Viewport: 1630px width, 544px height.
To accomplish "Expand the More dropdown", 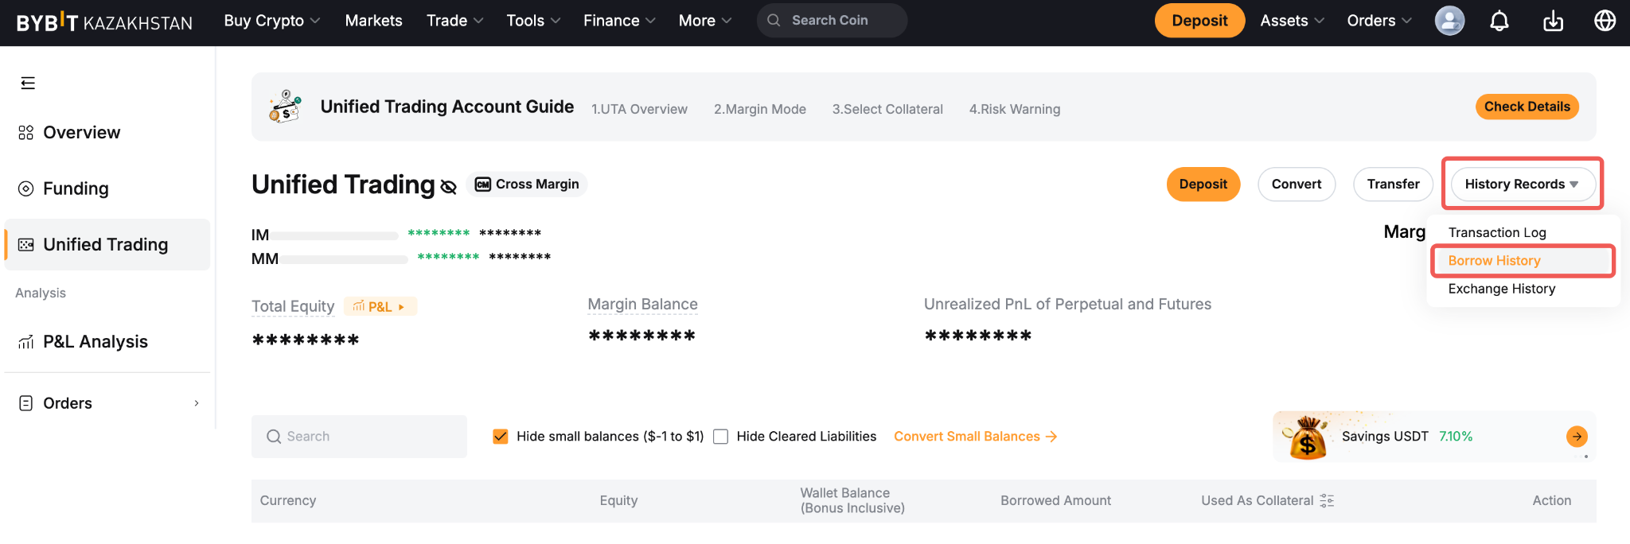I will coord(705,21).
